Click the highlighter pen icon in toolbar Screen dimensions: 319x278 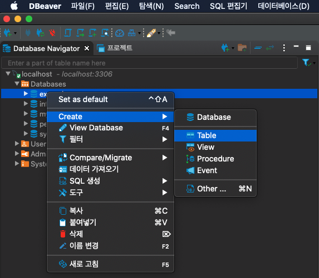[151, 33]
